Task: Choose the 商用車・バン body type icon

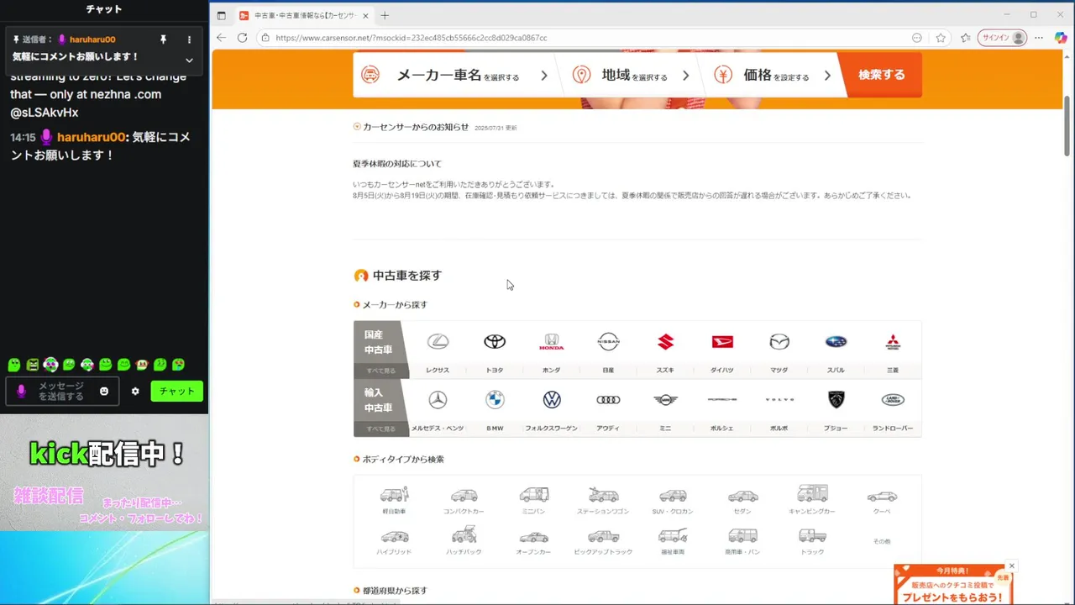Action: tap(742, 535)
